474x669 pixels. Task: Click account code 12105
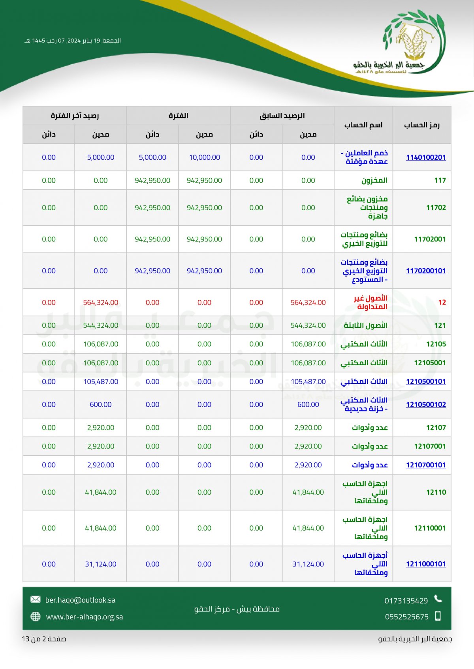click(436, 344)
